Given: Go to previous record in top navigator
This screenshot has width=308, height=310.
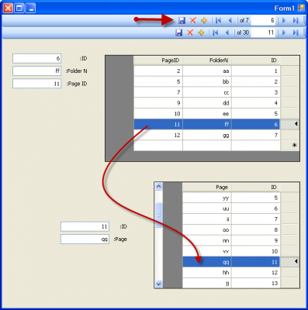Looking at the screenshot, I should coord(230,20).
